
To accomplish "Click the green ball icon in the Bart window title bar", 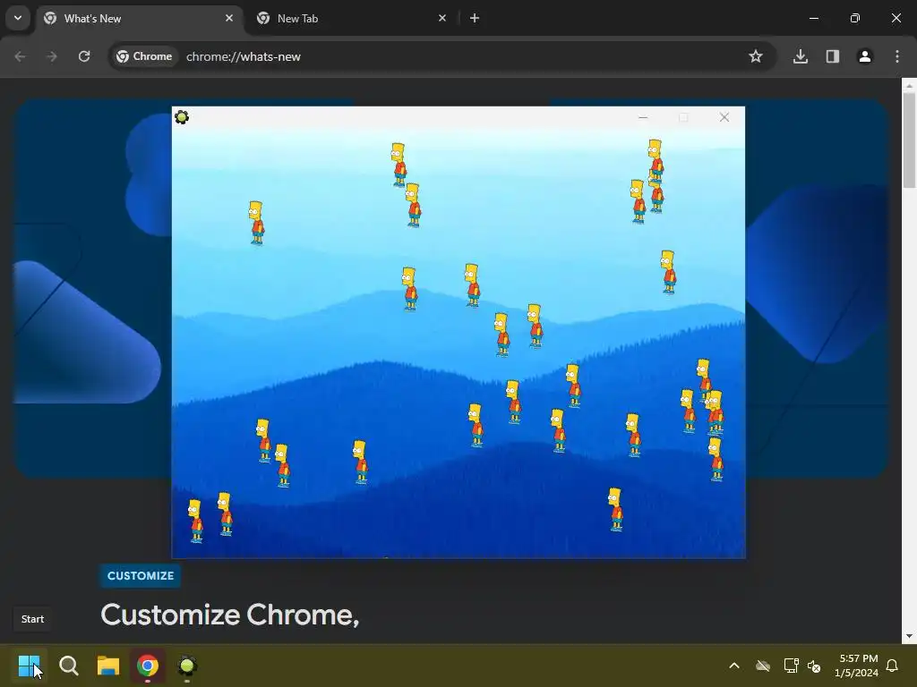I will pos(182,117).
